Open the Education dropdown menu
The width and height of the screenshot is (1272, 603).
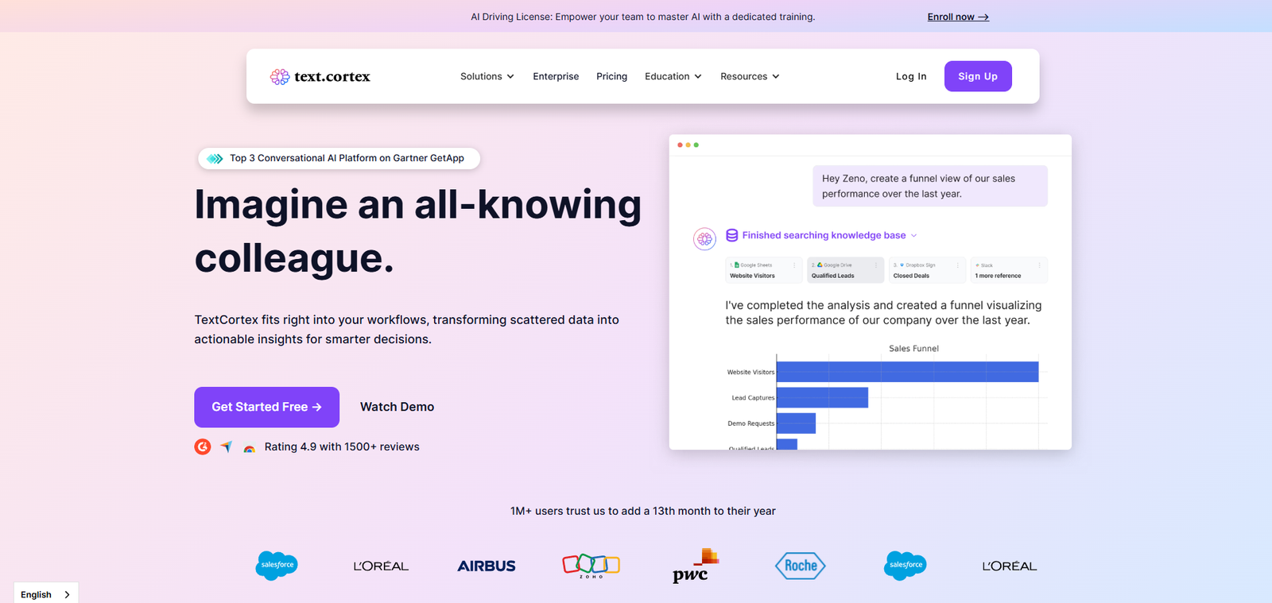point(673,76)
